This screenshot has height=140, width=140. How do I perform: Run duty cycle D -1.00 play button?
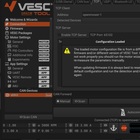34,125
